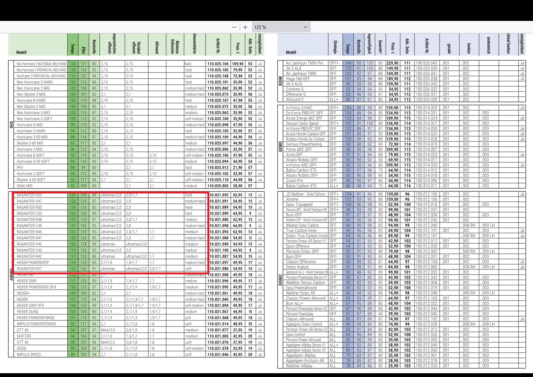The image size is (533, 377).
Task: Select article number 110.021.077
Action: coord(218,330)
